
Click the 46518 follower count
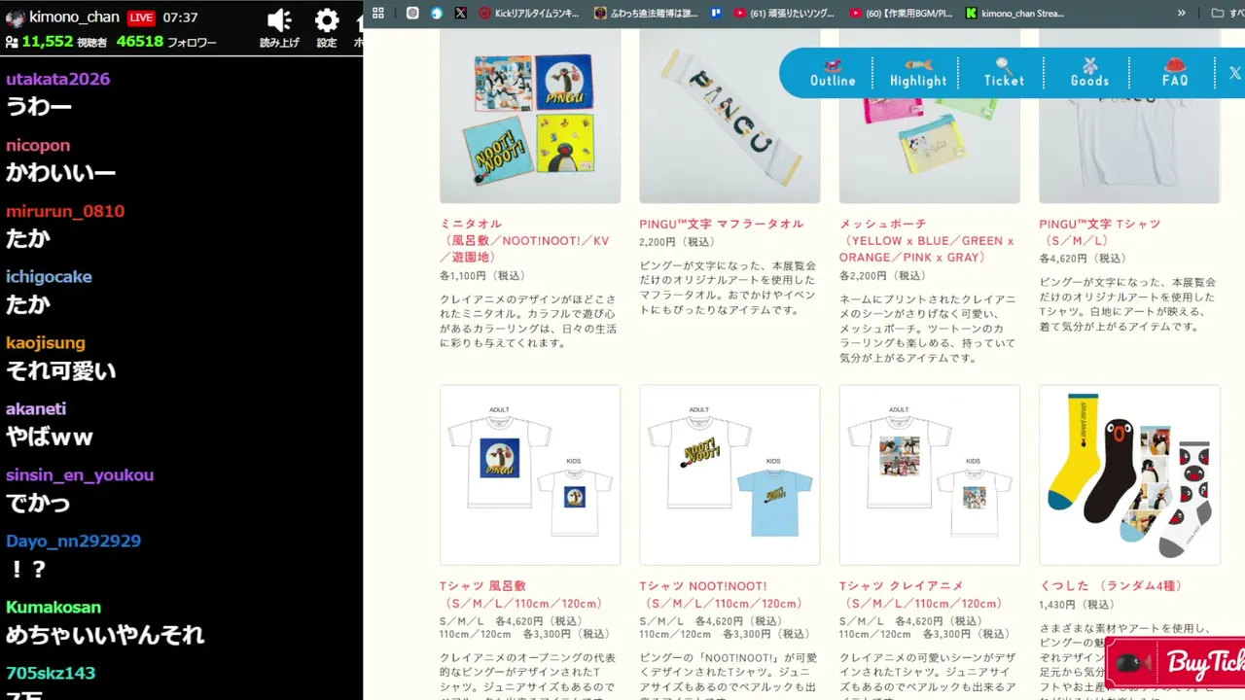140,42
